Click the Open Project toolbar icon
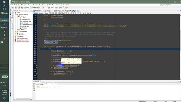 [19, 8]
